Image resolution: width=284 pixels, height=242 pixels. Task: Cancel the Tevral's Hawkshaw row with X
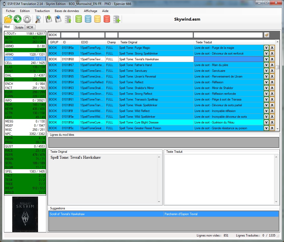[x=272, y=59]
